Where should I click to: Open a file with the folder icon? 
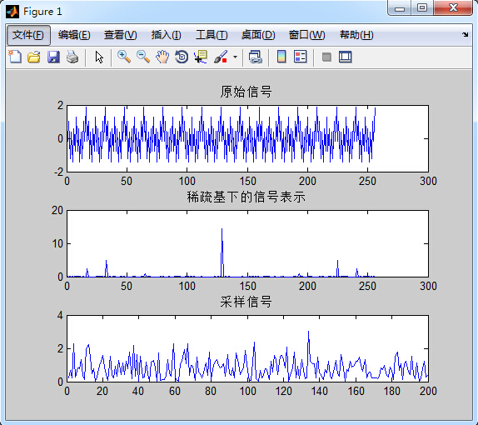(34, 57)
